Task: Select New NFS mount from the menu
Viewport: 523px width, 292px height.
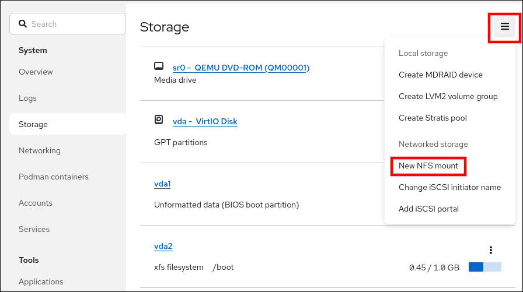Action: tap(428, 166)
